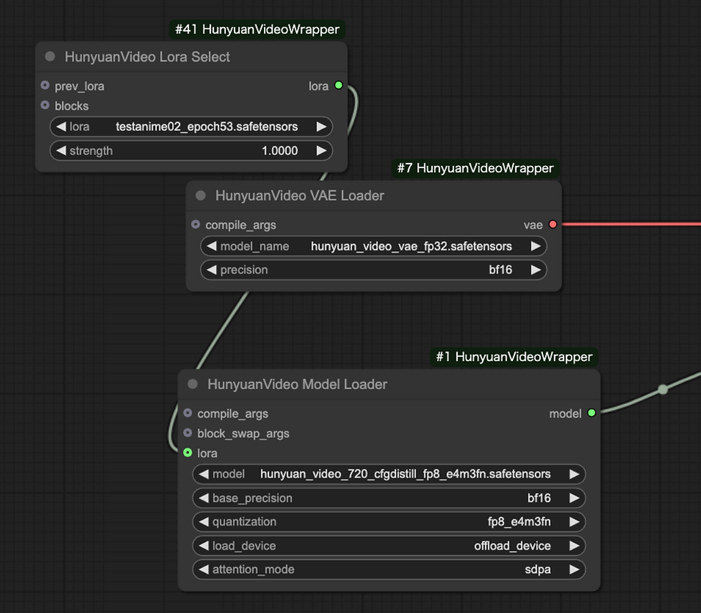Open base_precision dropdown showing bf16
701x613 pixels.
click(389, 498)
